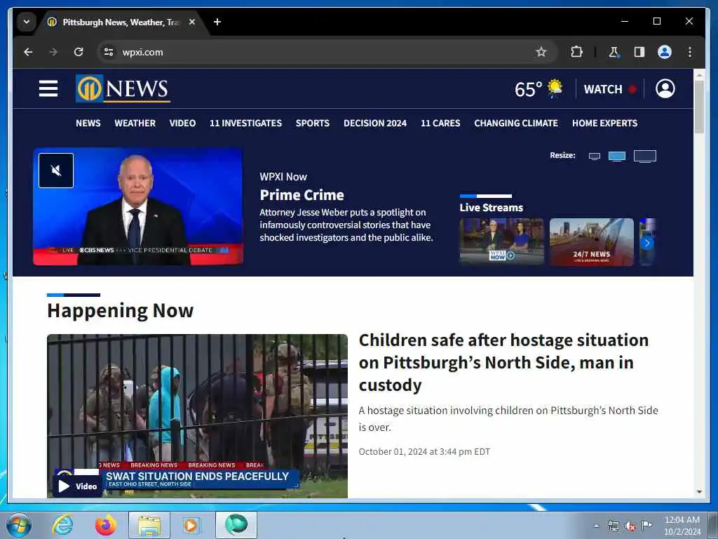Launch Firefox from the taskbar
Image resolution: width=718 pixels, height=539 pixels.
(105, 525)
